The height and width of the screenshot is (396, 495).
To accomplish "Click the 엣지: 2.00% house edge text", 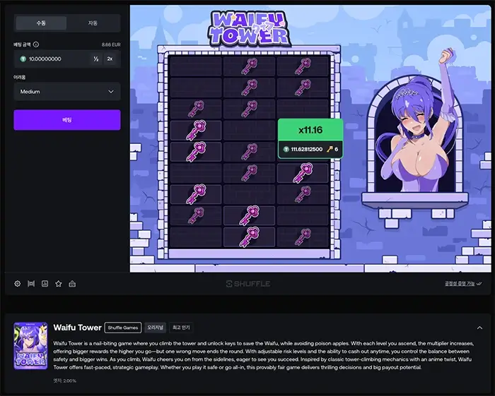I will click(65, 381).
